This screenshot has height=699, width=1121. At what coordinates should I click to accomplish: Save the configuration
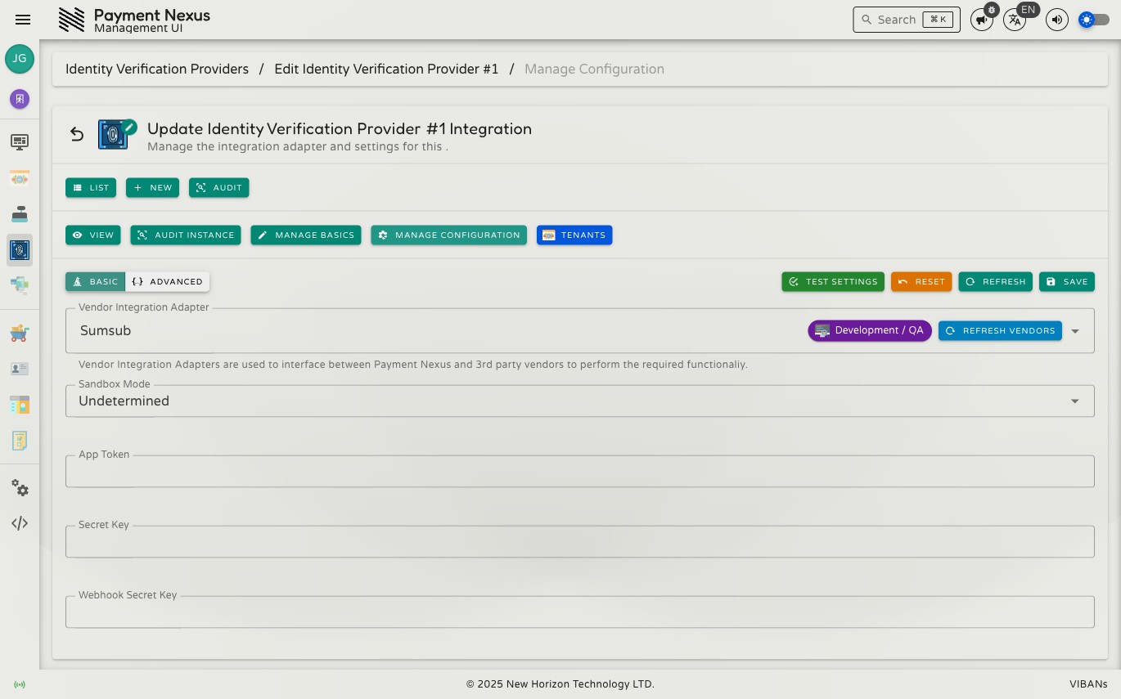point(1067,281)
